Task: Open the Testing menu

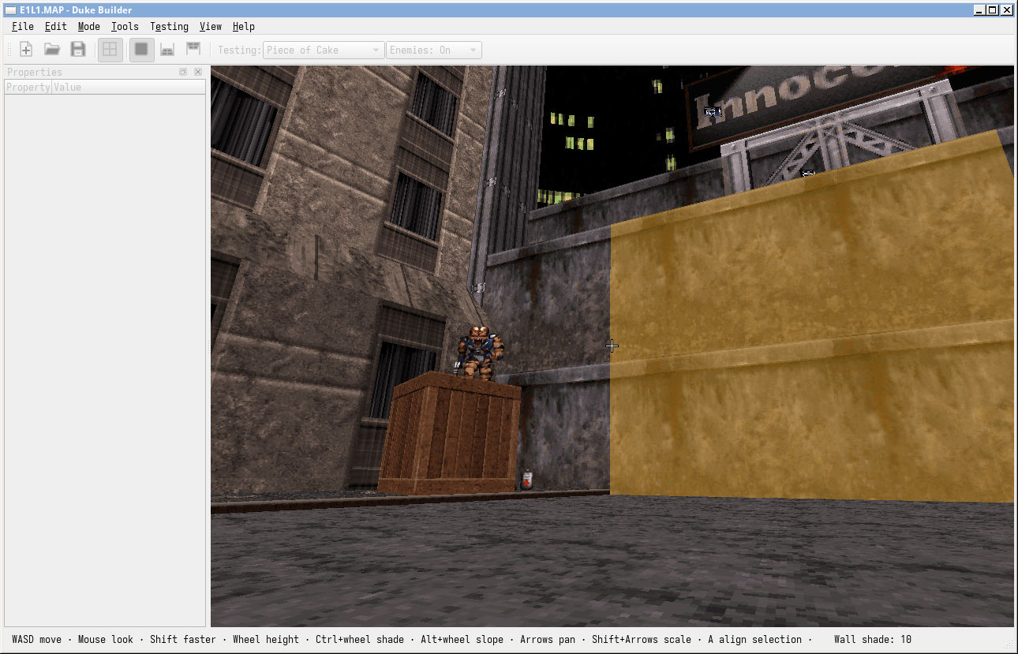Action: coord(169,26)
